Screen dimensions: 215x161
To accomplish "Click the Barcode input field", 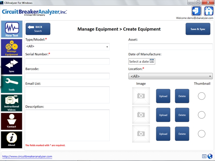I will coord(68,76).
